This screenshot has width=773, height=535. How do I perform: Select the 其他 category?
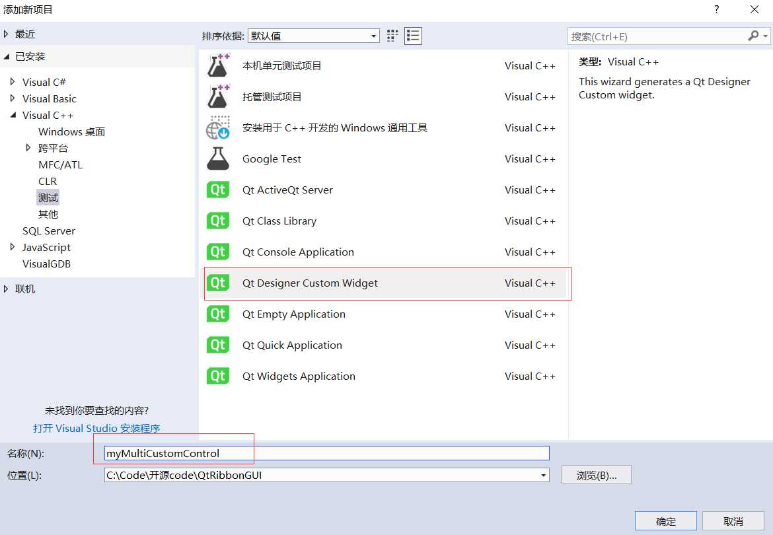point(48,214)
